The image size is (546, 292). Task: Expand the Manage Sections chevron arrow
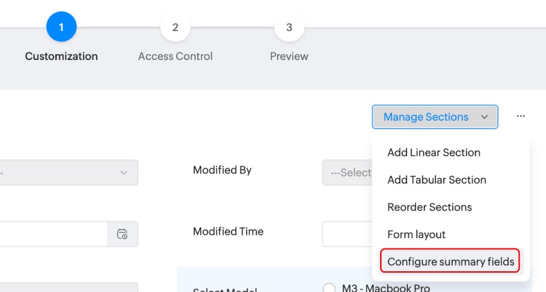pyautogui.click(x=484, y=117)
